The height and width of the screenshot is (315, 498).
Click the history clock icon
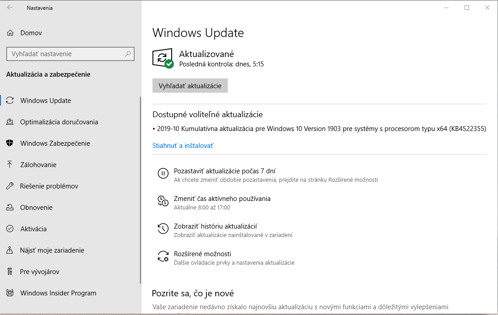163,229
